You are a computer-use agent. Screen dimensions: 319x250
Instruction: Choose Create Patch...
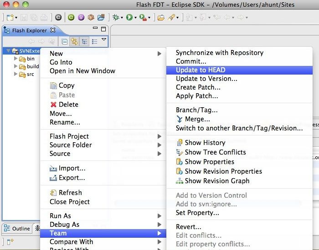[x=239, y=87]
